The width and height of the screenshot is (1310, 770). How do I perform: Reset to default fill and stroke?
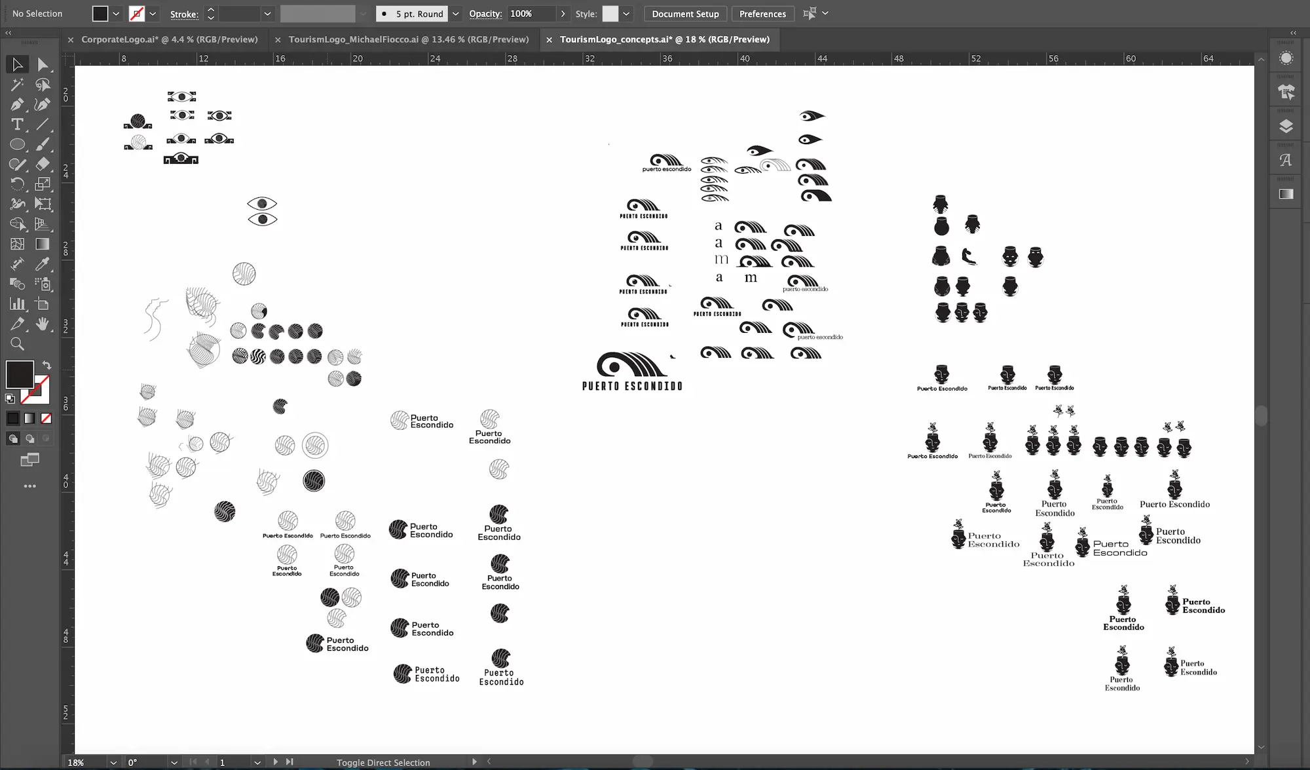point(10,398)
